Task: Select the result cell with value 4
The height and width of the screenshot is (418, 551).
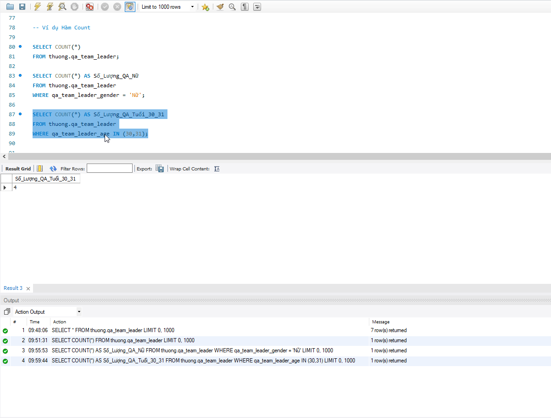Action: point(45,187)
